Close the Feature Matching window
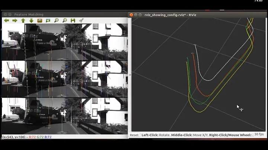The image size is (268, 150). pyautogui.click(x=5, y=14)
